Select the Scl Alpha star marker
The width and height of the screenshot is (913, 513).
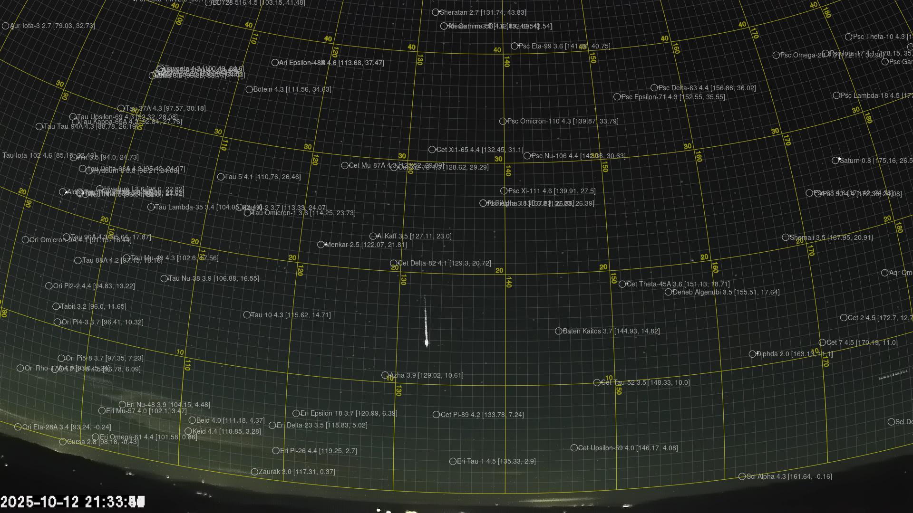point(742,476)
